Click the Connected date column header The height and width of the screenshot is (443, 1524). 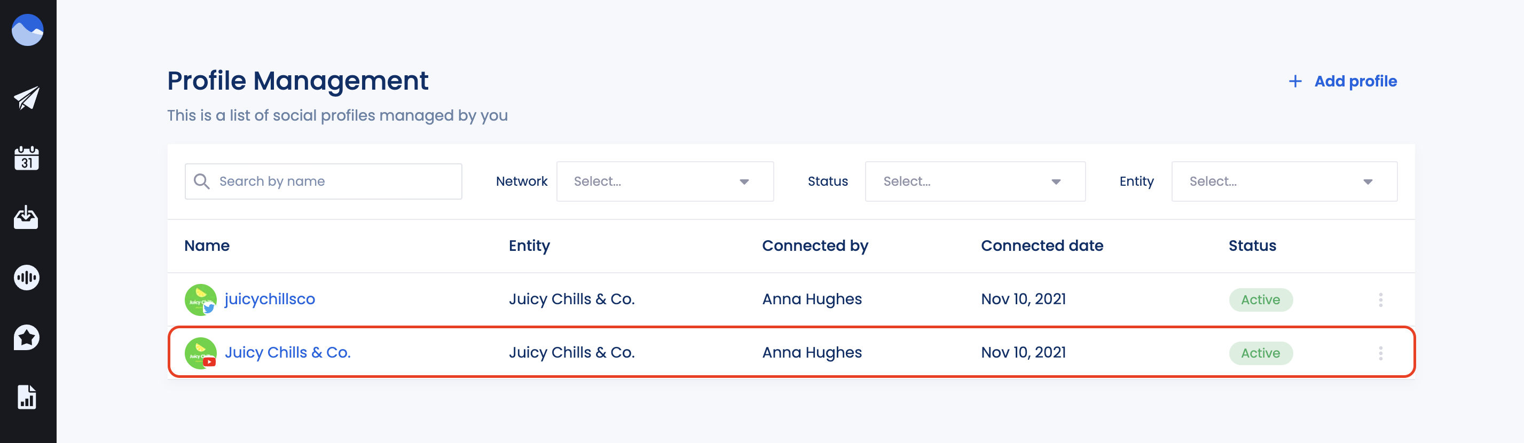pos(1042,246)
